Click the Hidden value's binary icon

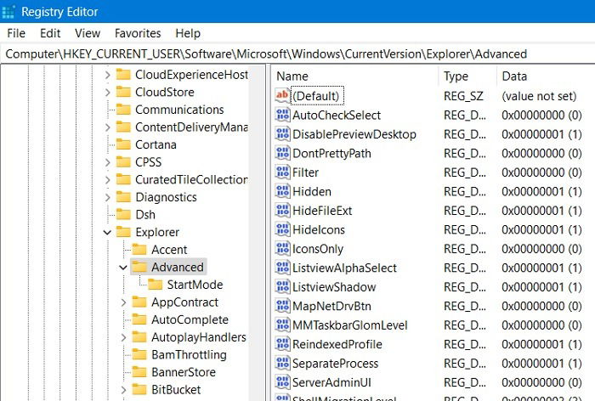pyautogui.click(x=283, y=191)
